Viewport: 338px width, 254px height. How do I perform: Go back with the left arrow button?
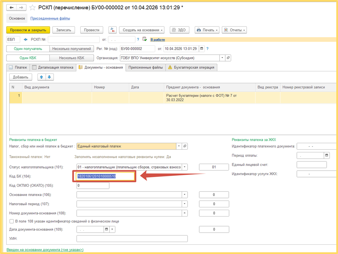(12, 8)
